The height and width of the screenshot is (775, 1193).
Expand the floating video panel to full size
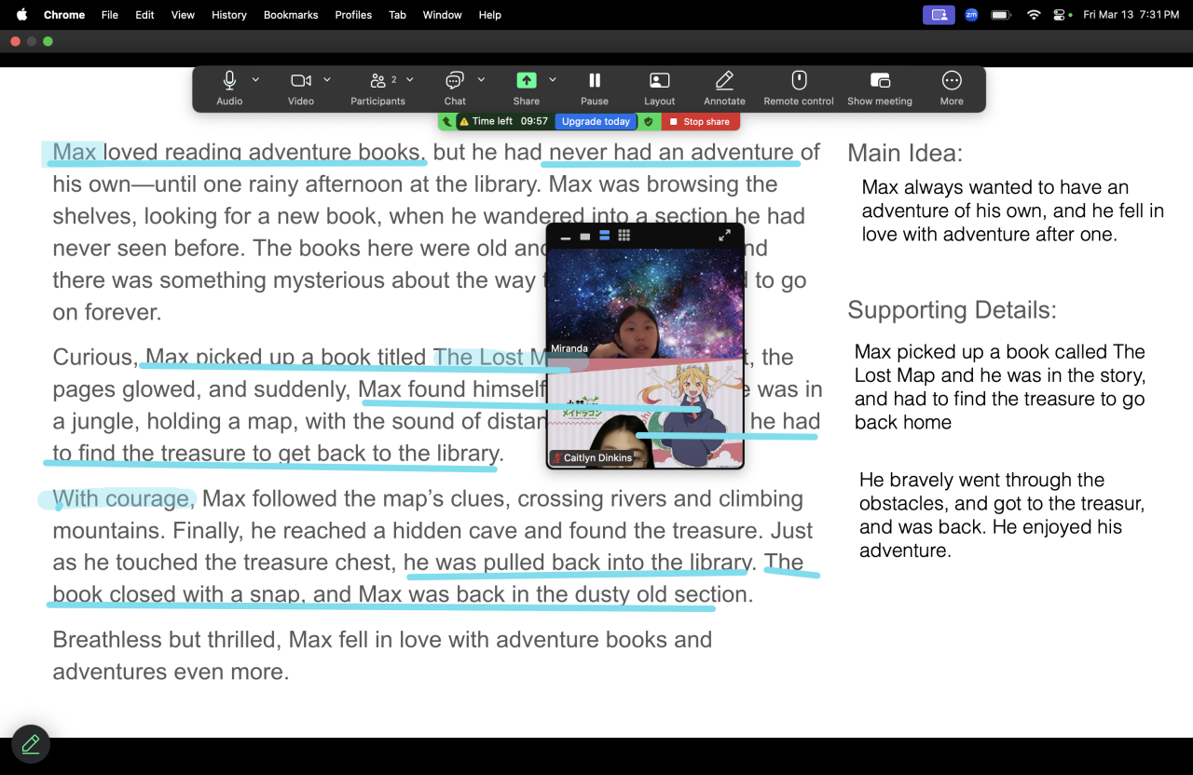(724, 236)
